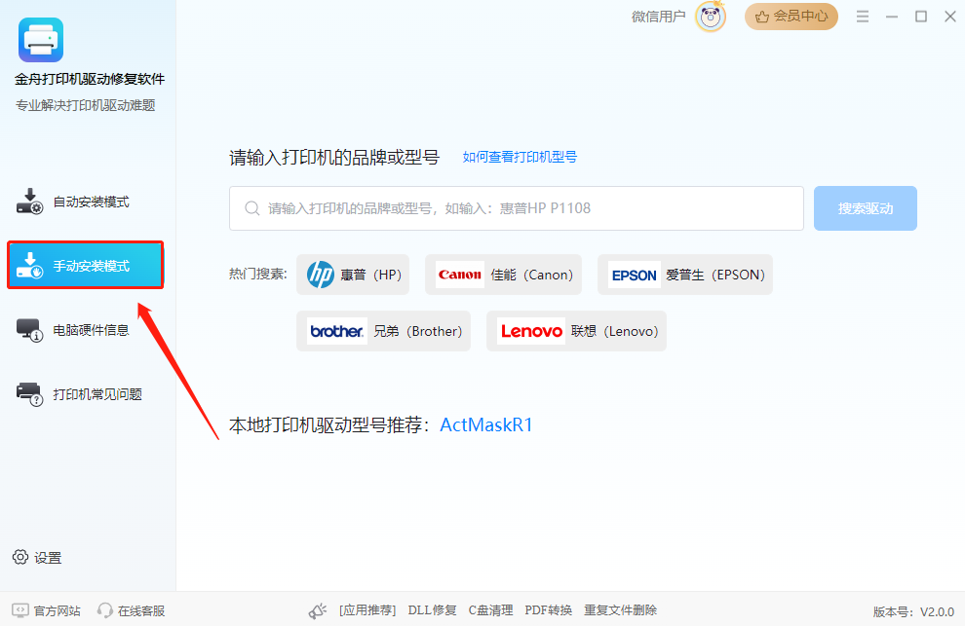Click the panda user avatar

[711, 17]
